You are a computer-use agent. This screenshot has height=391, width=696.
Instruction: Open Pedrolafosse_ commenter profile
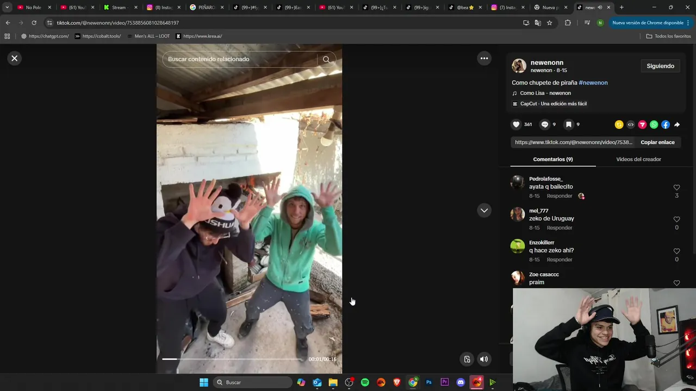point(546,179)
